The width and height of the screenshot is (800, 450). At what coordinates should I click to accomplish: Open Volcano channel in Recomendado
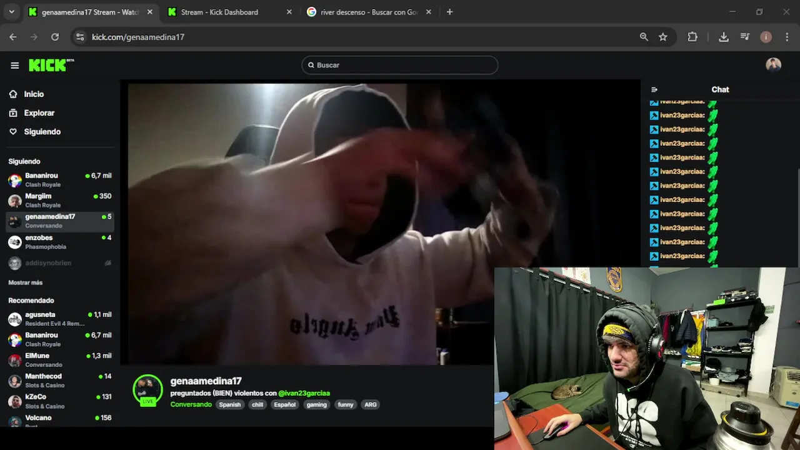tap(60, 421)
